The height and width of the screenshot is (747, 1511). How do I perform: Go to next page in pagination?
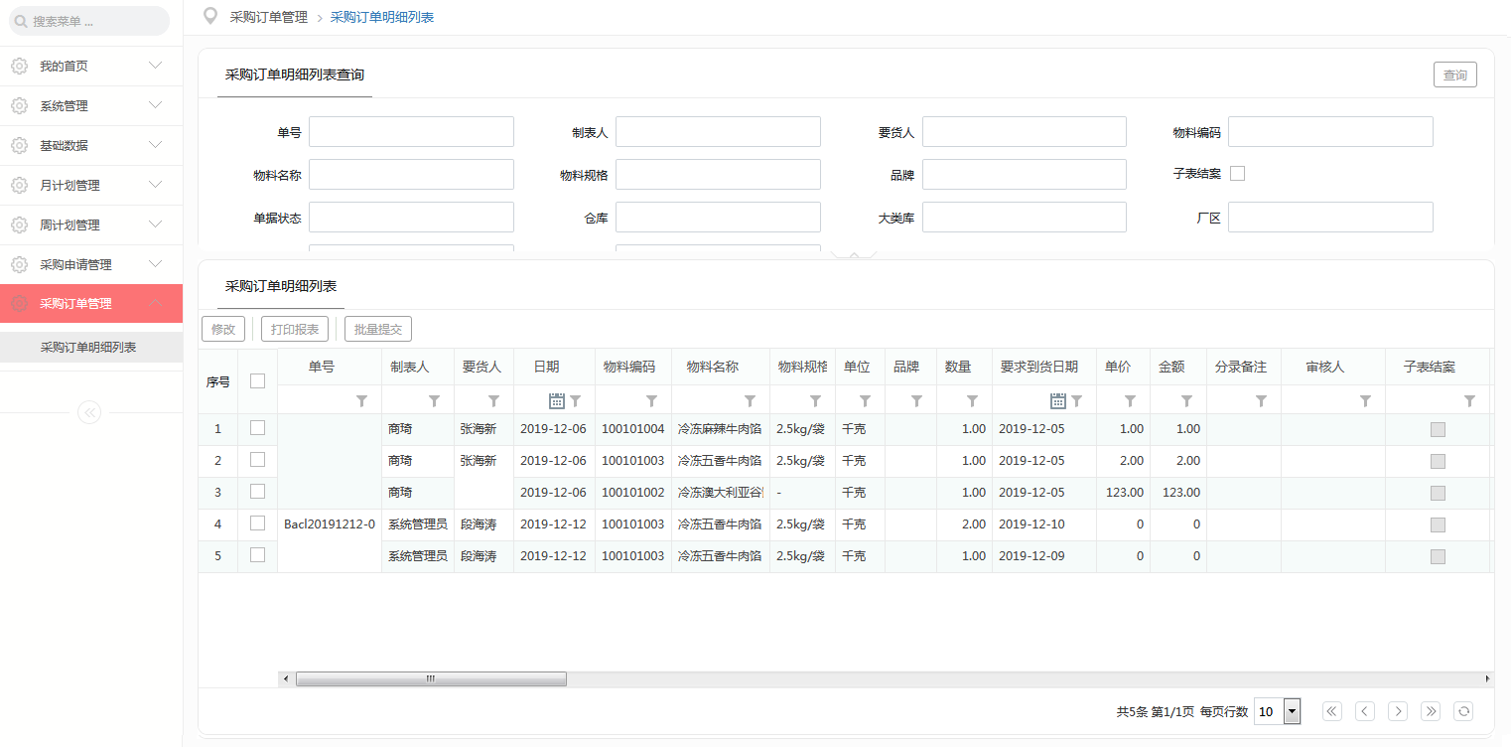click(x=1398, y=710)
